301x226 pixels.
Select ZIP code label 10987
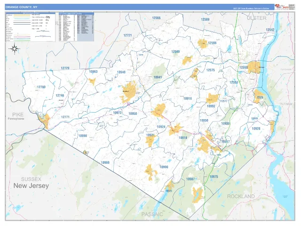coord(190,179)
